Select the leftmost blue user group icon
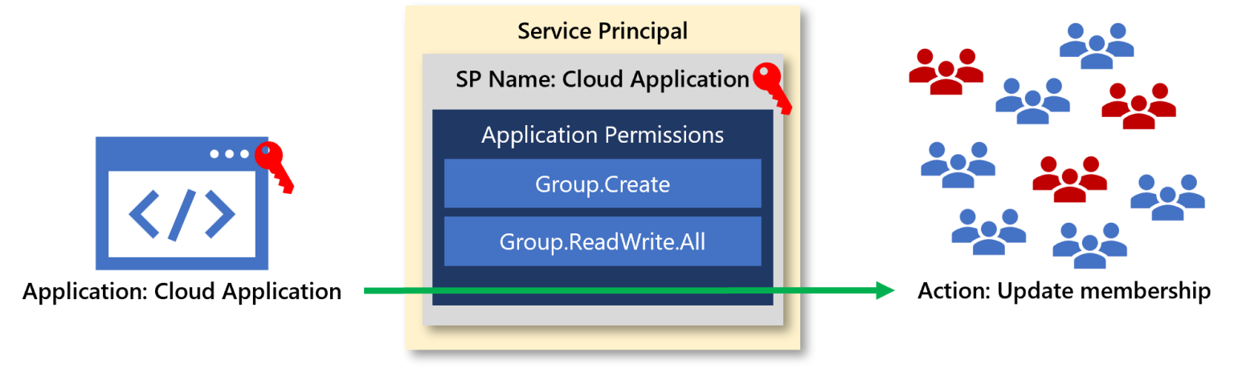1234x368 pixels. 958,165
